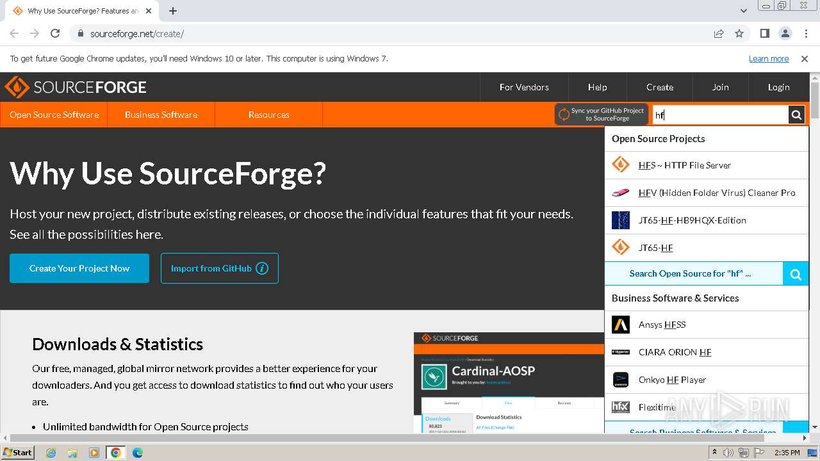The image size is (820, 461).
Task: Open the Resources menu
Action: 268,115
